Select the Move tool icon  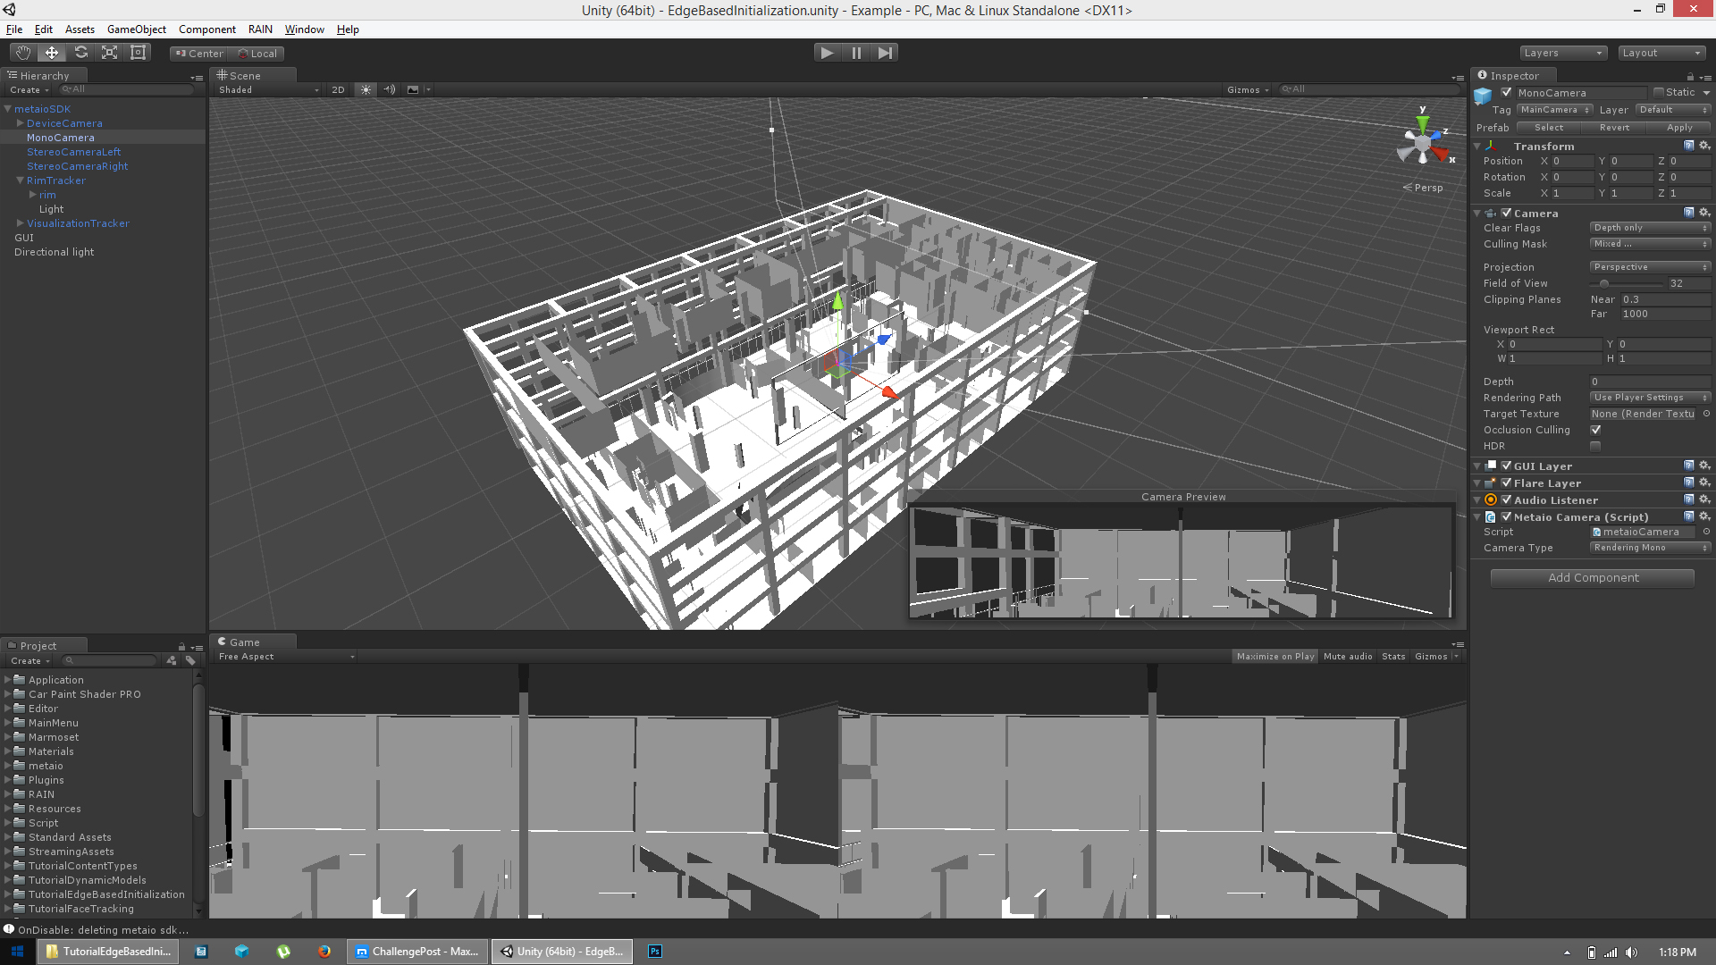52,53
